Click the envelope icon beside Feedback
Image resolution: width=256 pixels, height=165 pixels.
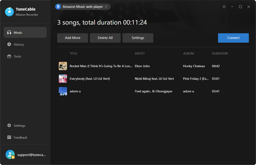click(x=9, y=137)
